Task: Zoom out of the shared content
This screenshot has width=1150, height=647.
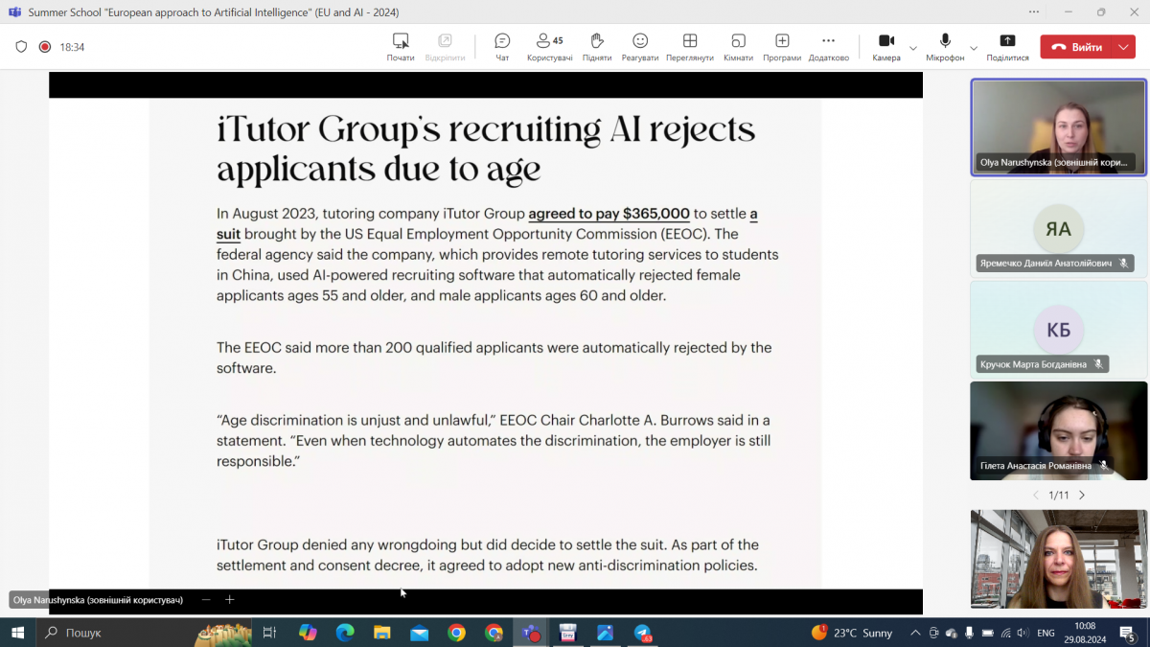Action: [205, 600]
